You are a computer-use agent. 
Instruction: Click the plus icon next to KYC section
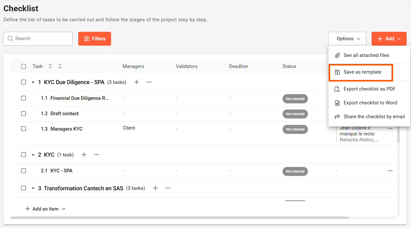84,155
